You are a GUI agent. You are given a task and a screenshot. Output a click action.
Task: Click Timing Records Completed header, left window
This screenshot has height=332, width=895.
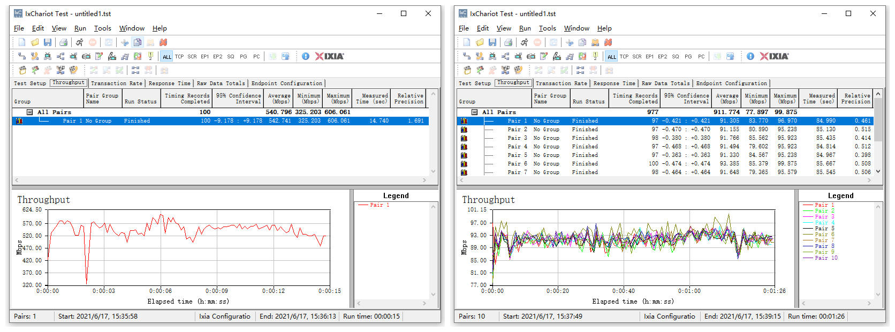(187, 98)
